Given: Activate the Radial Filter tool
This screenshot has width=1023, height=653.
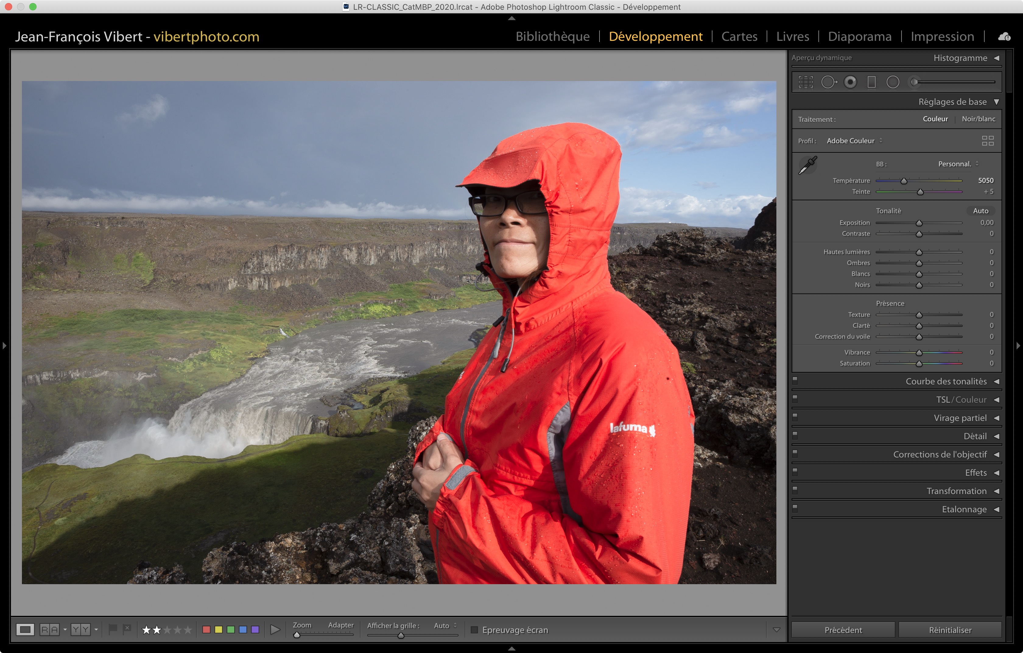Looking at the screenshot, I should coord(893,82).
